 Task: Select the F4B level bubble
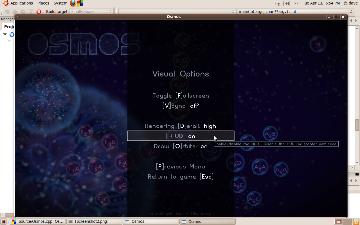tap(86, 132)
